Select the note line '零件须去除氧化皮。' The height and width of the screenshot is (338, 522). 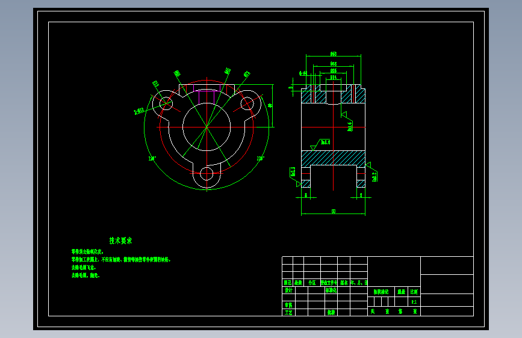pyautogui.click(x=87, y=252)
